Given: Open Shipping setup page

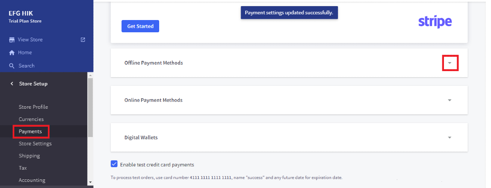Looking at the screenshot, I should tap(29, 156).
